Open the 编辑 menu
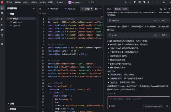This screenshot has height=112, width=171. [18, 2]
